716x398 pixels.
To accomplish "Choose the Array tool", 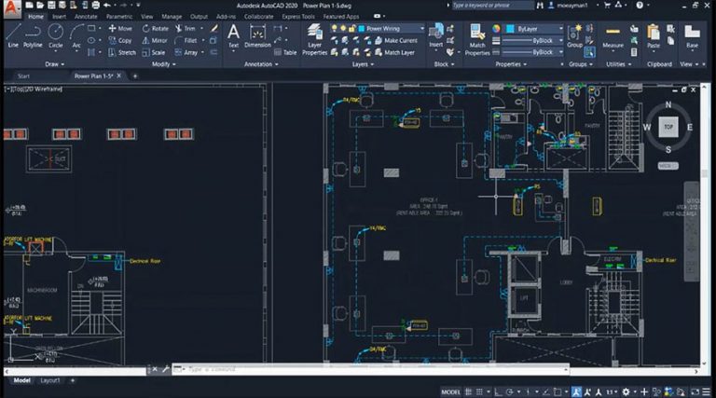I will [x=186, y=52].
